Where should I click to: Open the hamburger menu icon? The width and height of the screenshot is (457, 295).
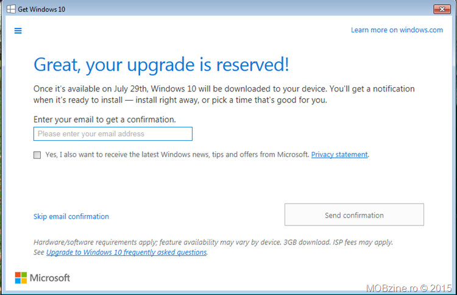18,30
